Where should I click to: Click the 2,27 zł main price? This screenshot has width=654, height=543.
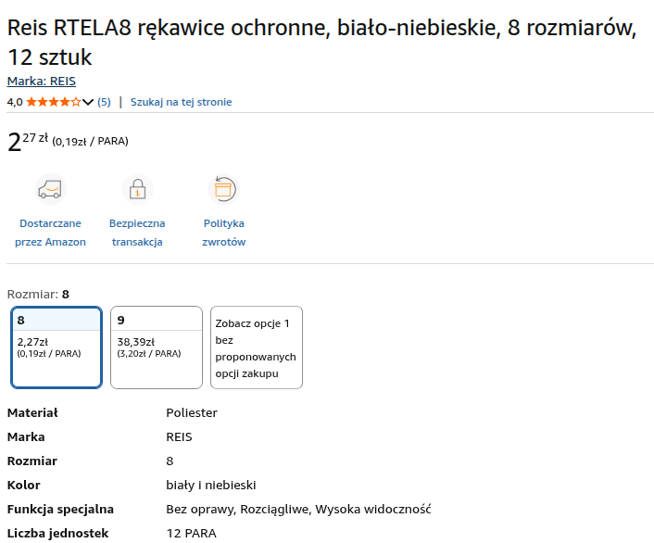(28, 141)
